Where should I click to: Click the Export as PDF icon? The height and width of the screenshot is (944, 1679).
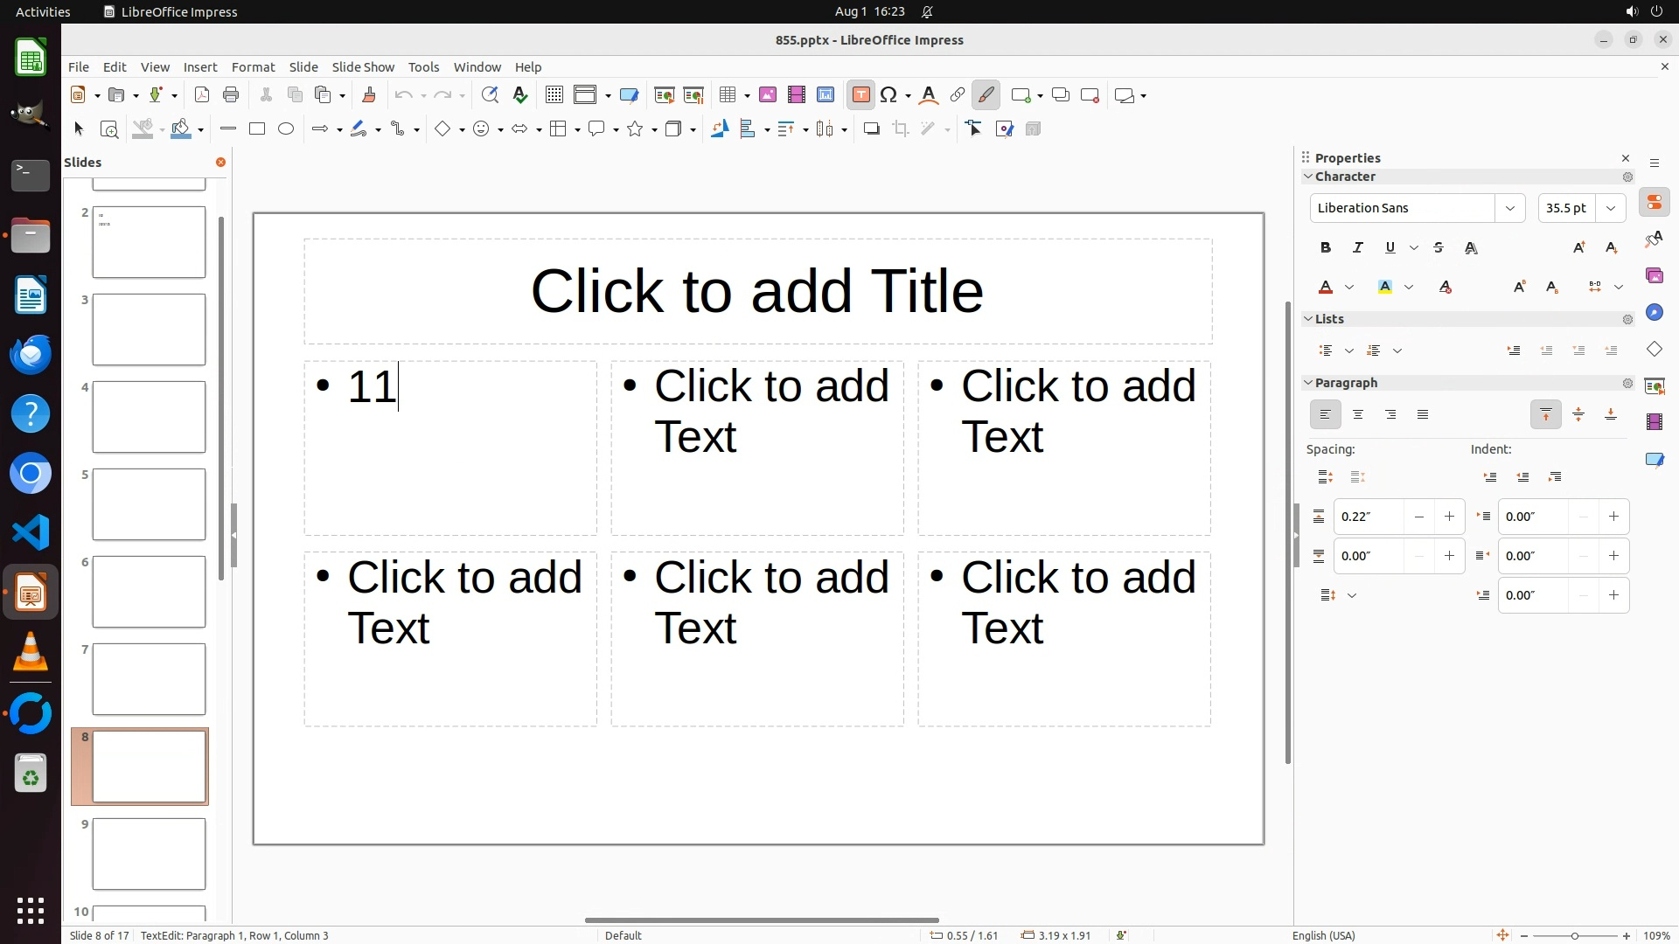[202, 95]
